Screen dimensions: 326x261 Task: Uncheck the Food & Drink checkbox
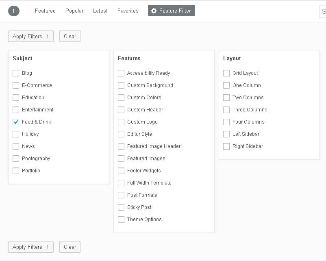click(16, 122)
